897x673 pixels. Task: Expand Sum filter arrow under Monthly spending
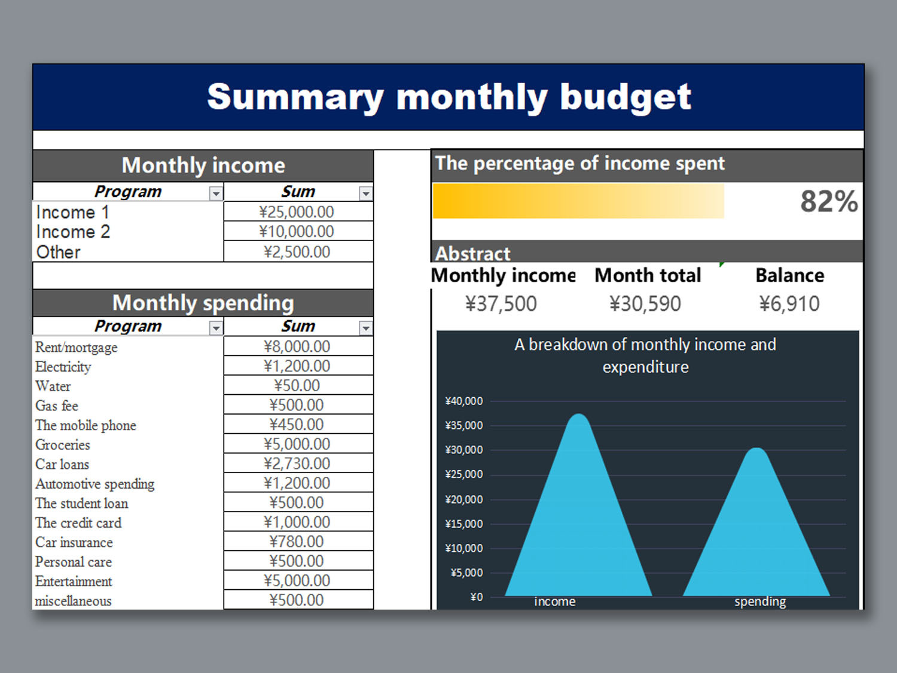point(365,328)
